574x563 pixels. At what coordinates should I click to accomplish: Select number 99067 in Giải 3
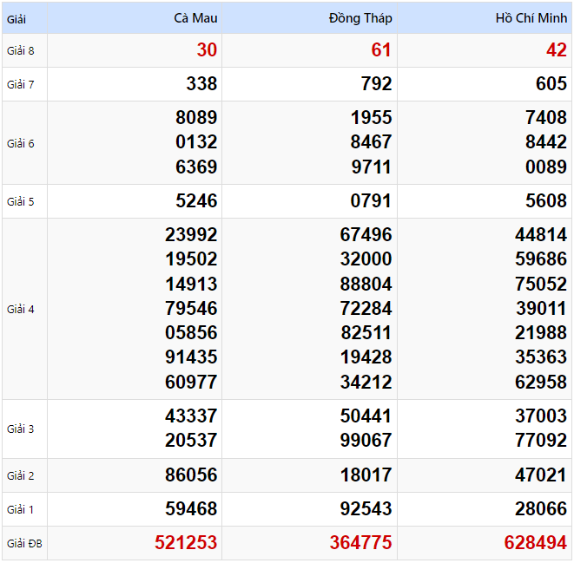click(366, 441)
